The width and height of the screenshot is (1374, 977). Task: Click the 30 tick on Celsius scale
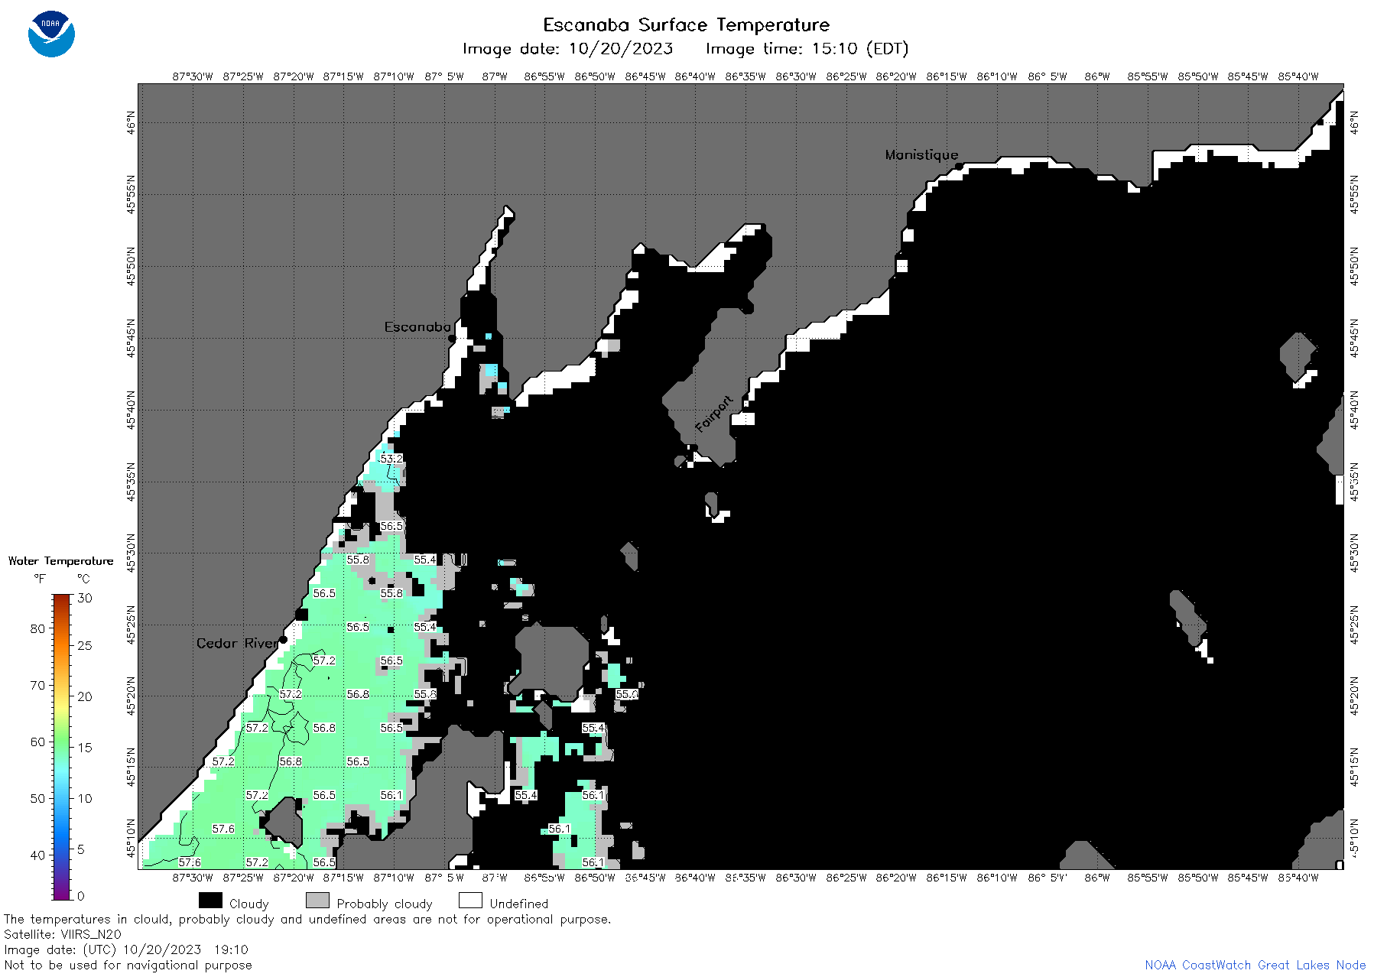point(85,598)
